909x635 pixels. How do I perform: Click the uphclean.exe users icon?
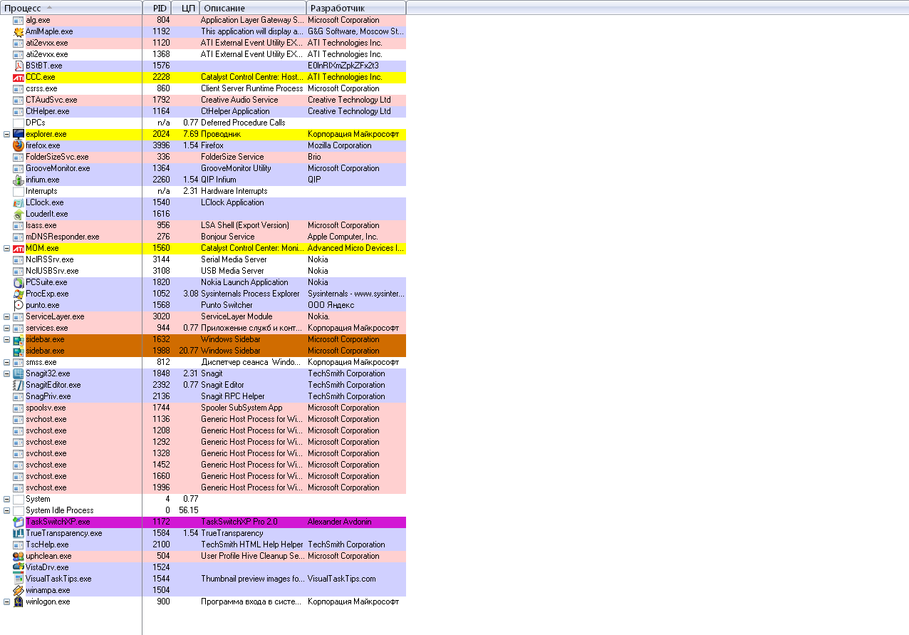click(19, 556)
